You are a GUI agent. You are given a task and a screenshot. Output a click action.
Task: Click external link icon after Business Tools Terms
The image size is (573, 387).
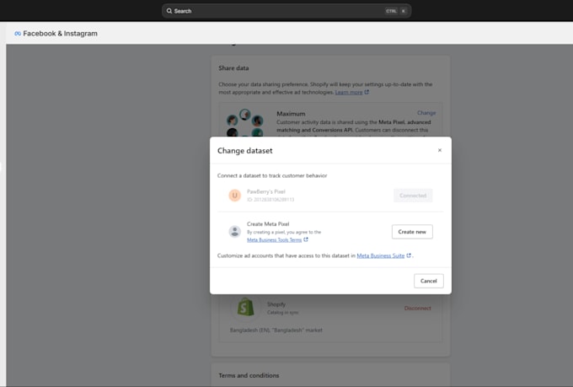pos(306,239)
